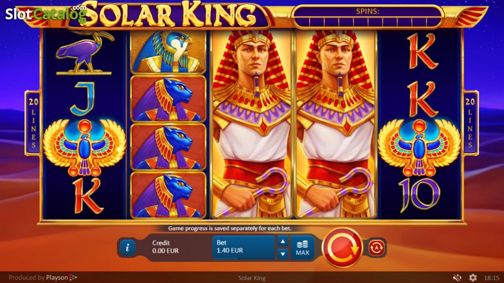Increase the bet with the up arrow
Image resolution: width=504 pixels, height=283 pixels.
pos(283,241)
